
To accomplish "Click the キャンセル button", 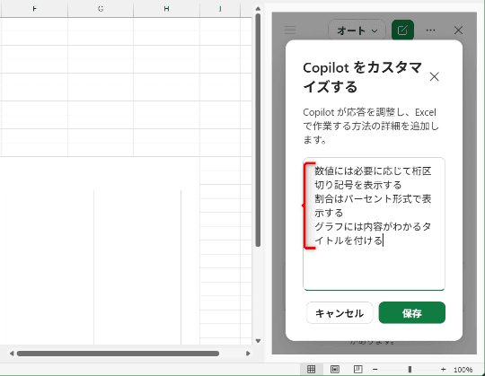I will click(x=339, y=313).
